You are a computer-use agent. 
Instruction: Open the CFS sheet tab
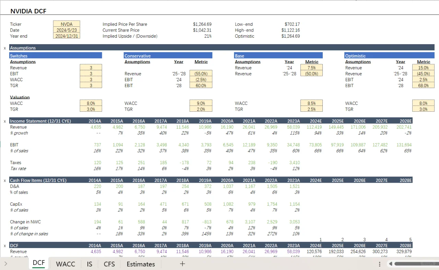(x=109, y=264)
